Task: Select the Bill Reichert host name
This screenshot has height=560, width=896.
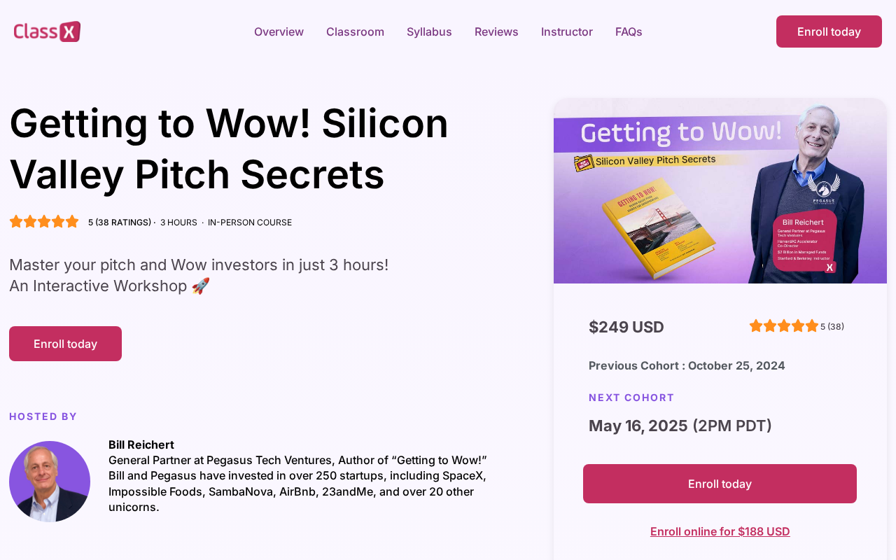Action: (x=141, y=444)
